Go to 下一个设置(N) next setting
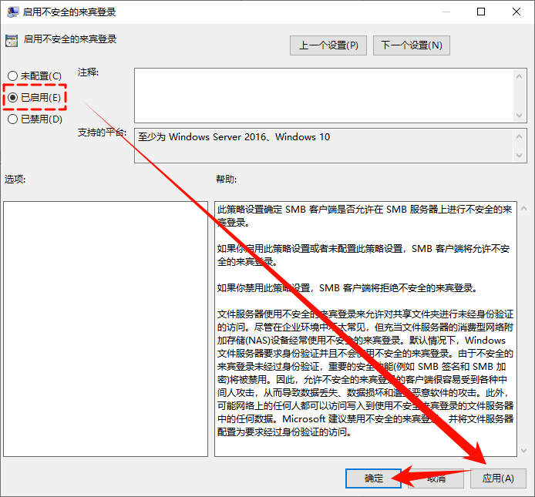Screen dimensions: 535x497 (x=412, y=45)
